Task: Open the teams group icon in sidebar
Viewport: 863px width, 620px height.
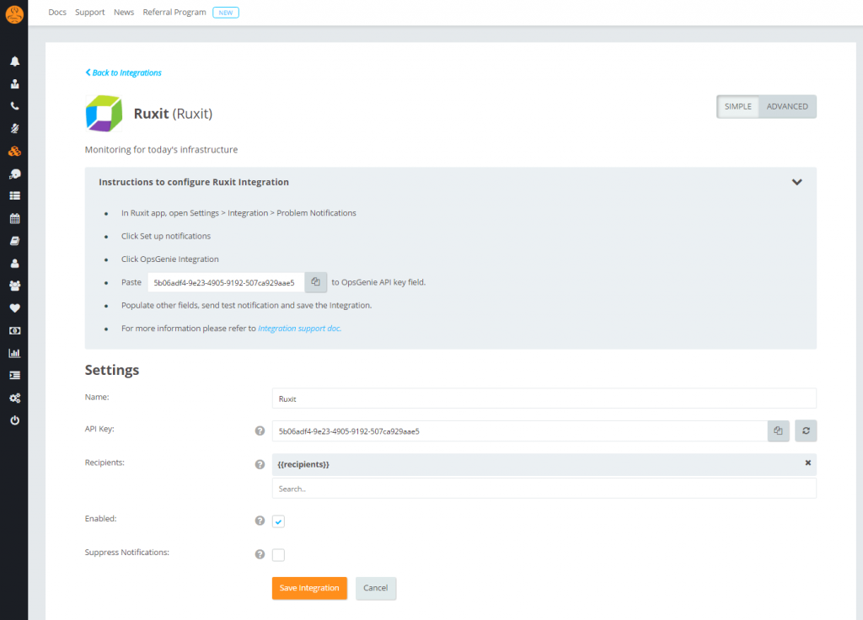Action: 15,286
